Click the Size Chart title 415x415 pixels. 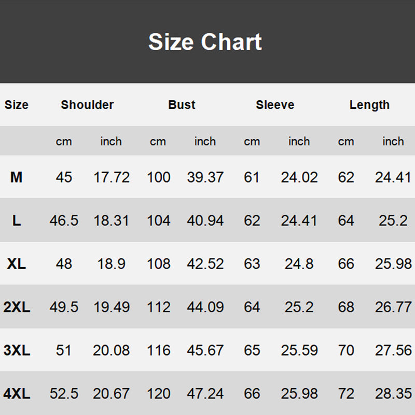(205, 42)
